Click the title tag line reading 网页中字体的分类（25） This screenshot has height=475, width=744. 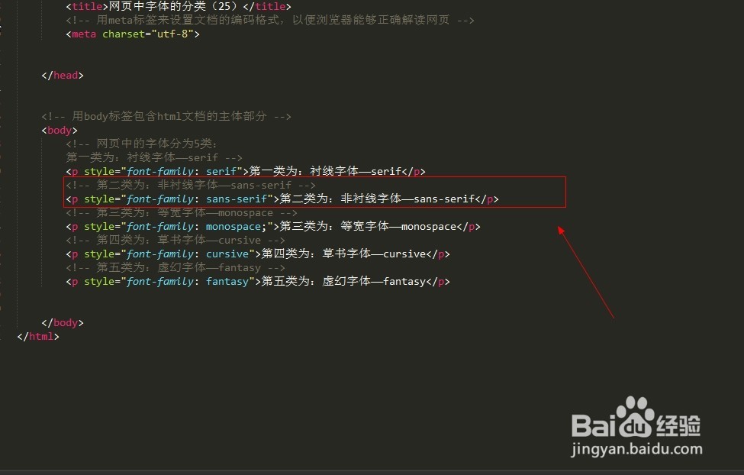pyautogui.click(x=179, y=7)
